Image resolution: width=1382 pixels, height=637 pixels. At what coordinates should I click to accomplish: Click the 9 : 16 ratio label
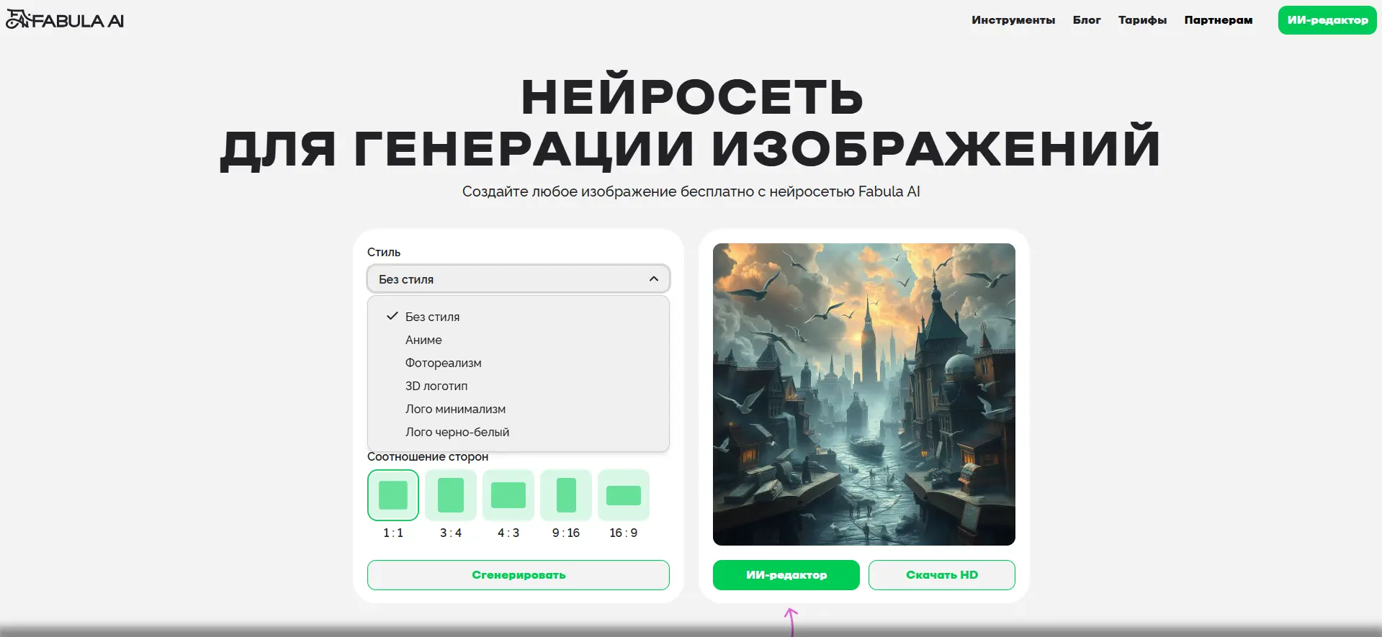tap(566, 533)
